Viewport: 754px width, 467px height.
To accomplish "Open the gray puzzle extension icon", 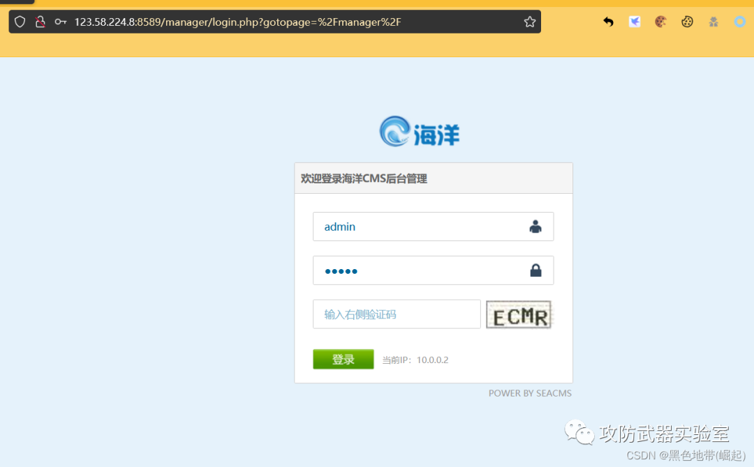I will tap(714, 22).
